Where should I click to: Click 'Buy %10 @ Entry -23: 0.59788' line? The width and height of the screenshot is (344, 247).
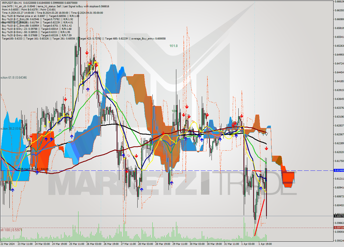click(x=37, y=29)
